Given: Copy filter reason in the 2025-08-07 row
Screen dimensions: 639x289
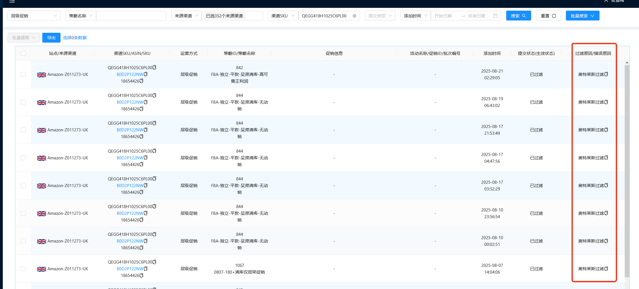Looking at the screenshot, I should point(606,269).
